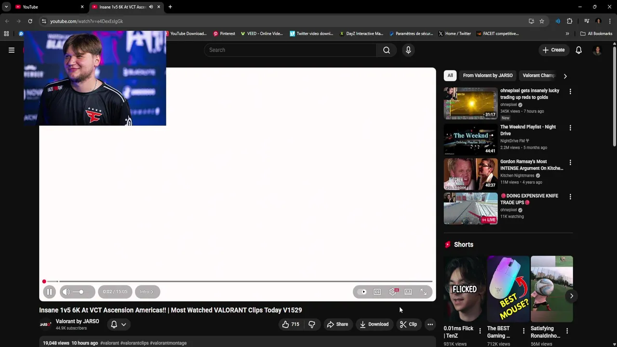This screenshot has width=617, height=347.
Task: Create a Clip of video
Action: pos(408,324)
